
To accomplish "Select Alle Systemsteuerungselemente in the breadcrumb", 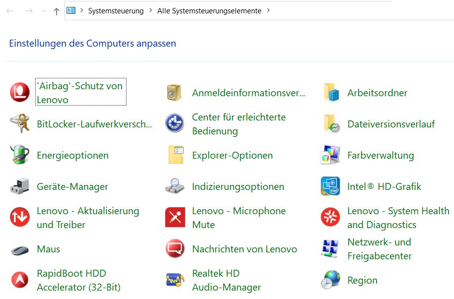I will [x=209, y=11].
